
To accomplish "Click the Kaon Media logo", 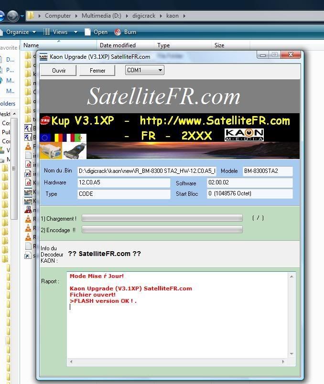I will [x=244, y=134].
